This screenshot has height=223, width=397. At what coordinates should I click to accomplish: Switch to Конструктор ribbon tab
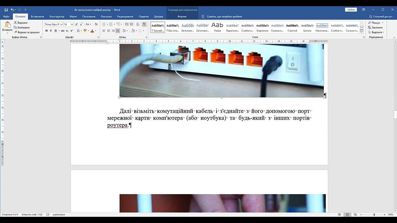(57, 16)
